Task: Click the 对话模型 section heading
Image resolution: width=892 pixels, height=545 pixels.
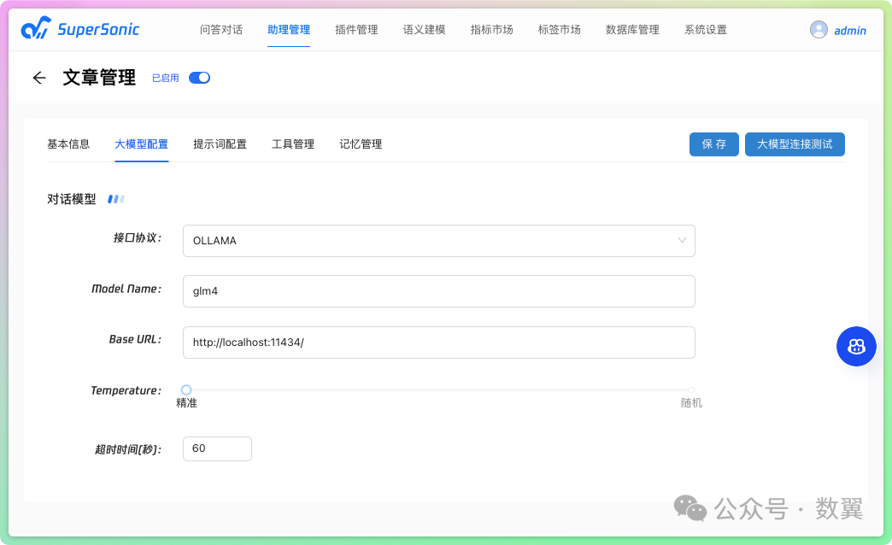Action: 72,199
